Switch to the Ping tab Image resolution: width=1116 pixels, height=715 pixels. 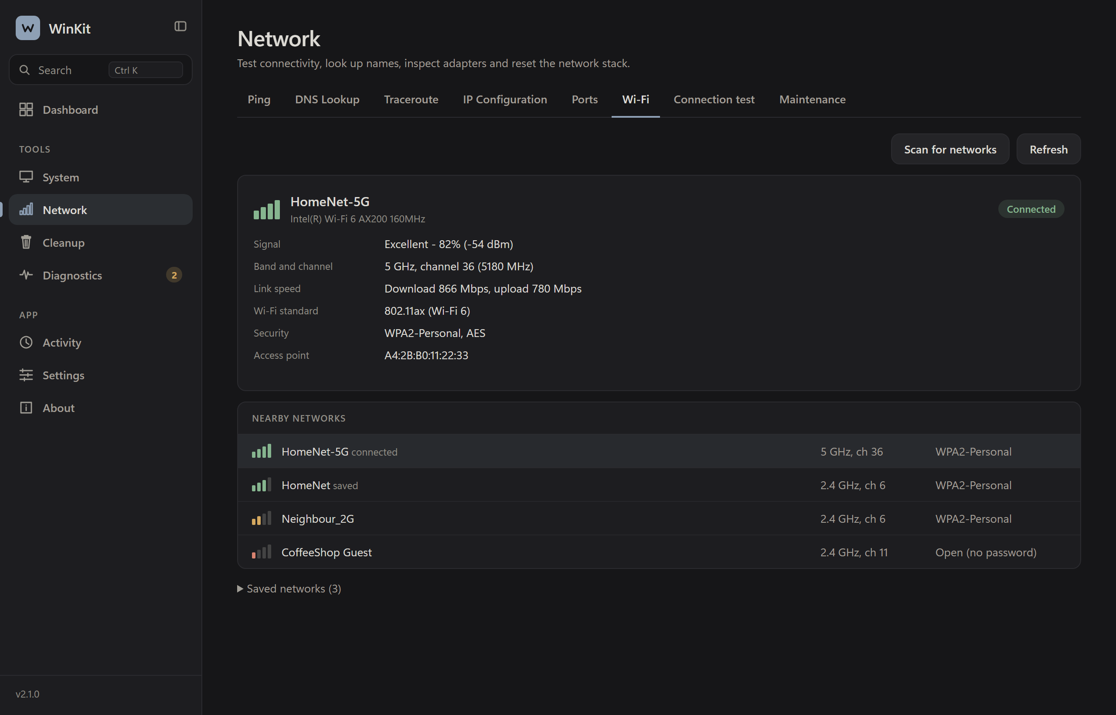tap(259, 99)
